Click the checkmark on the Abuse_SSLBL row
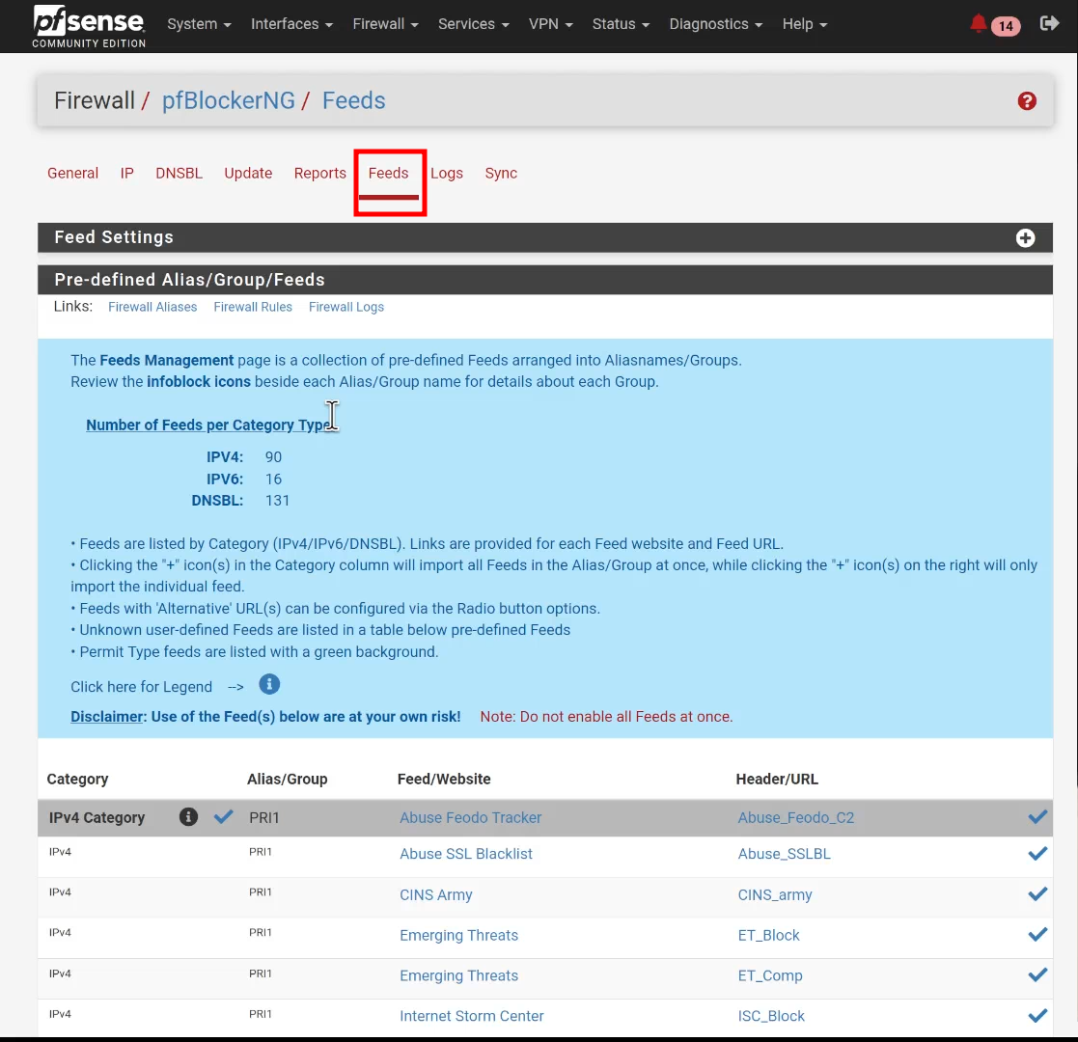Screen dimensions: 1078x1042 tap(1037, 854)
